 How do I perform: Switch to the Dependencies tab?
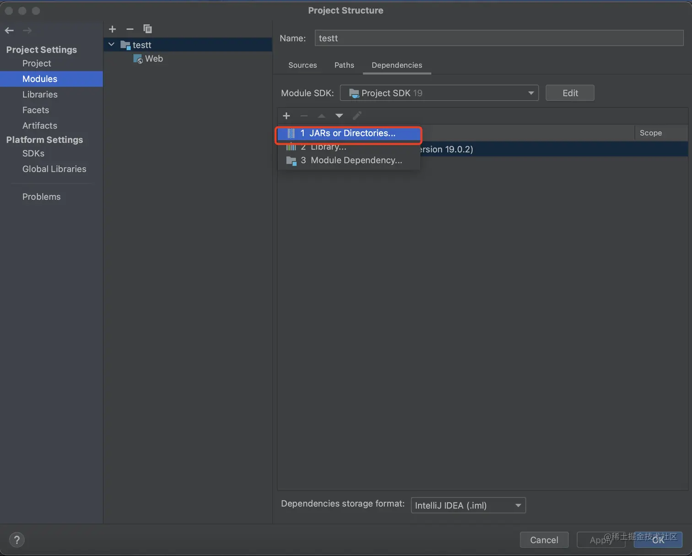coord(397,65)
